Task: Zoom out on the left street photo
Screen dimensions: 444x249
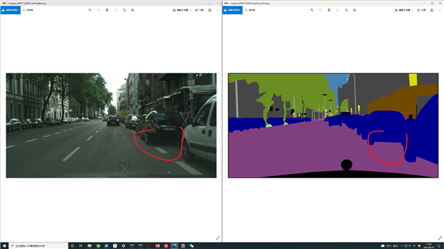Action: tap(99, 10)
